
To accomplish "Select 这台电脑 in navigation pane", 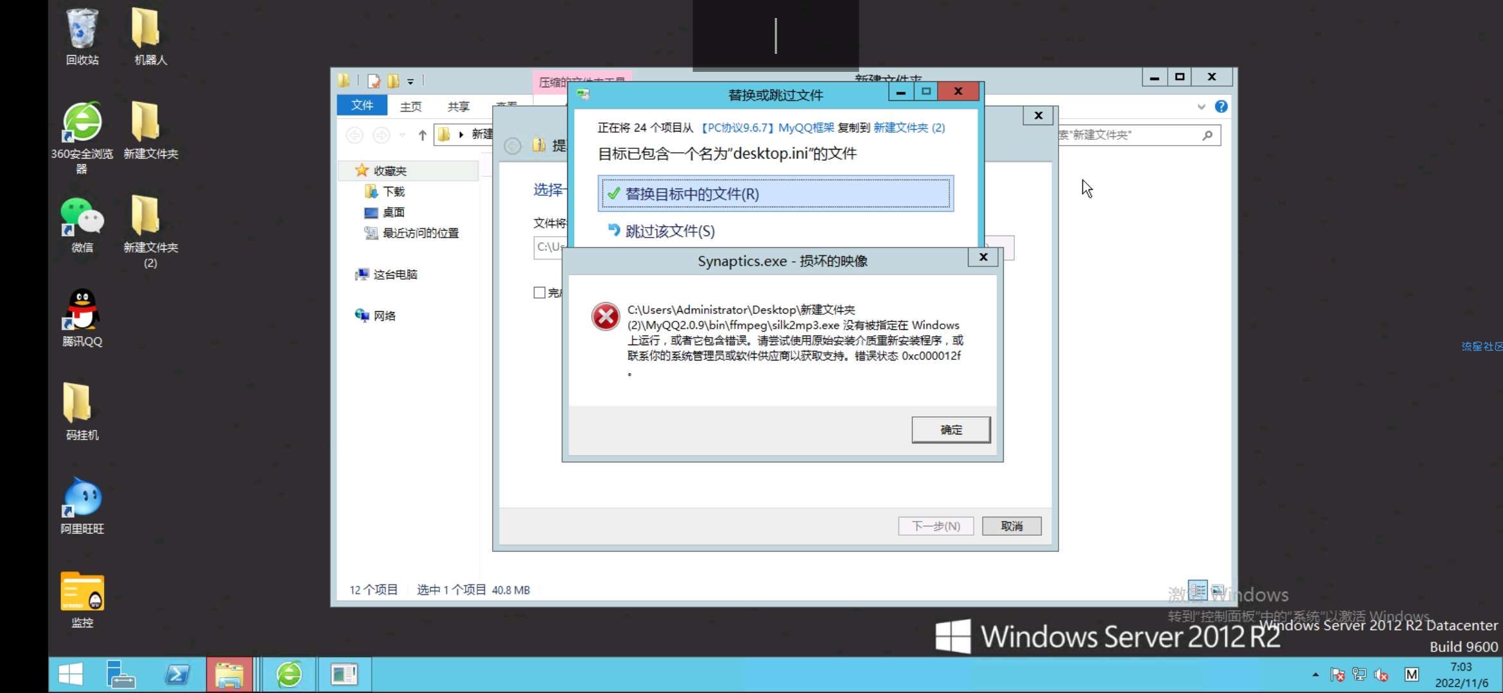I will pos(387,275).
